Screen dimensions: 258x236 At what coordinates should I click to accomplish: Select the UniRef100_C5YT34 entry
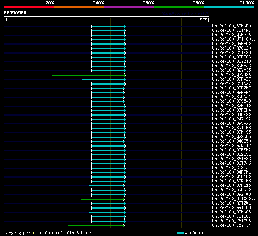pos(231,226)
